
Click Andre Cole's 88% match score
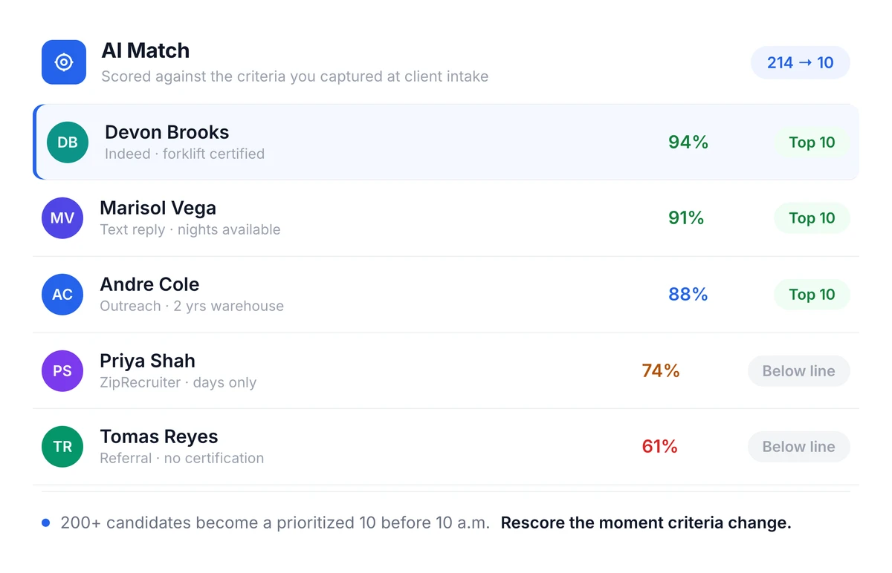tap(688, 295)
